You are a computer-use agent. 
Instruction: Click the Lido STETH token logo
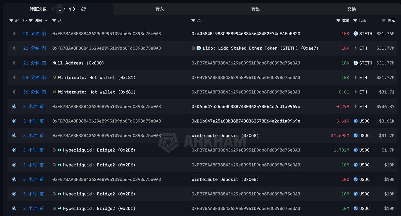tap(199, 48)
